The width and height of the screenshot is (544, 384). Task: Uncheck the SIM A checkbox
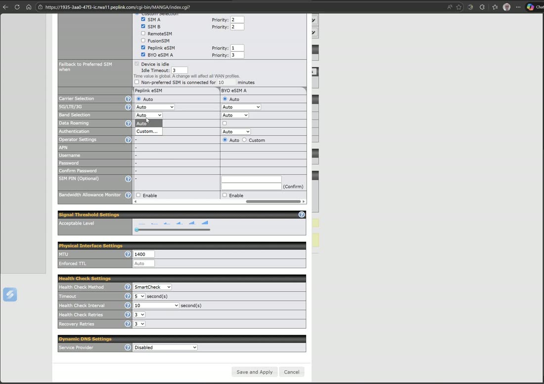[x=143, y=19]
